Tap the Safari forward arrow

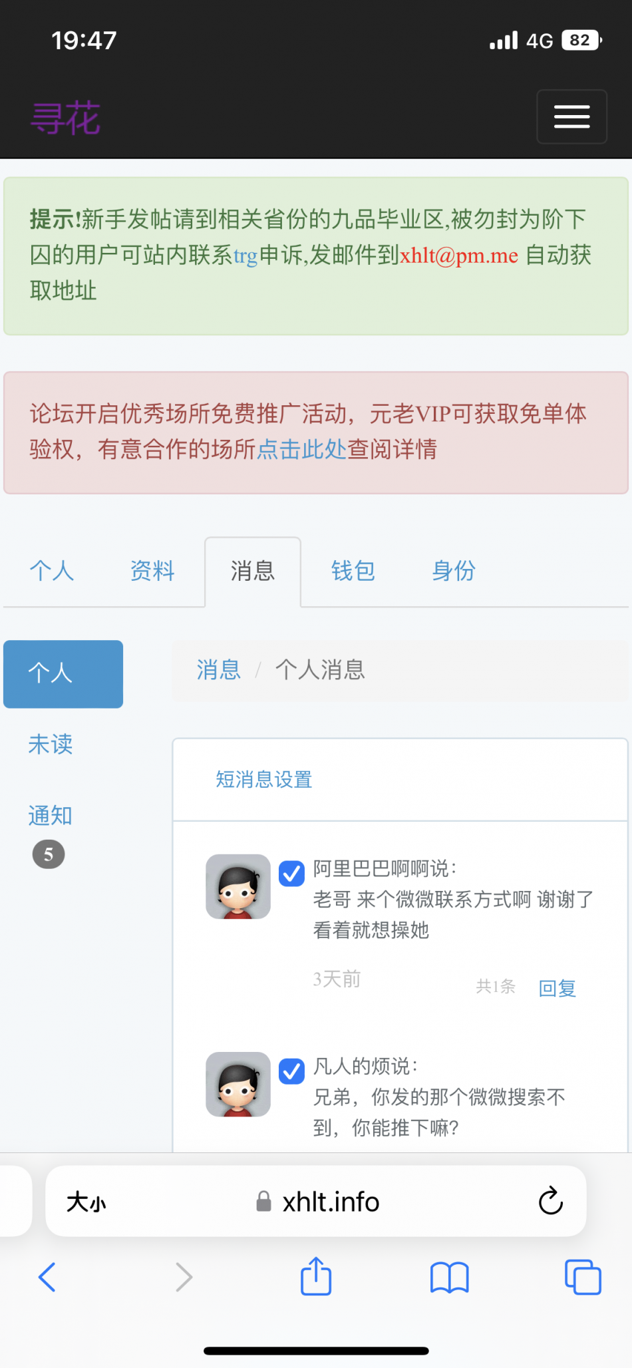click(x=184, y=1277)
